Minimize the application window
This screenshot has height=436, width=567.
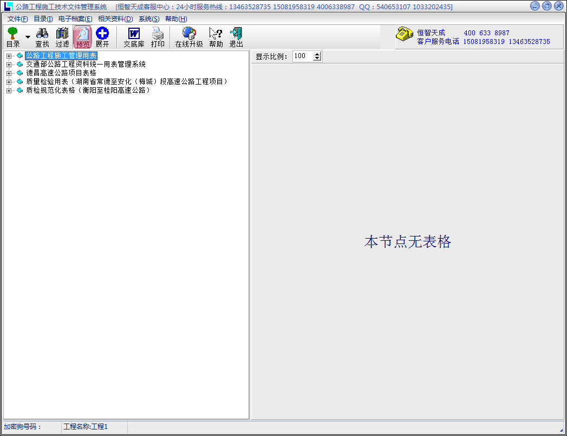coord(535,6)
